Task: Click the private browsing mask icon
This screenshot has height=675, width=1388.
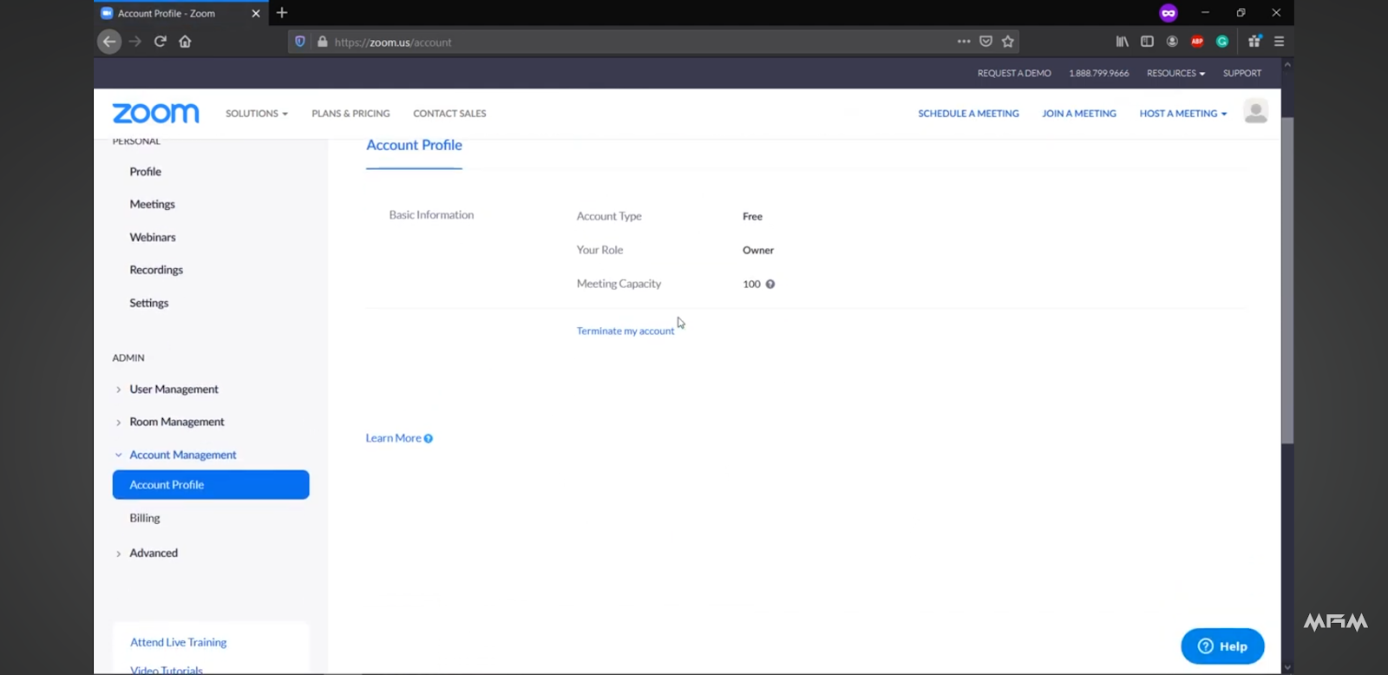Action: (x=1169, y=13)
